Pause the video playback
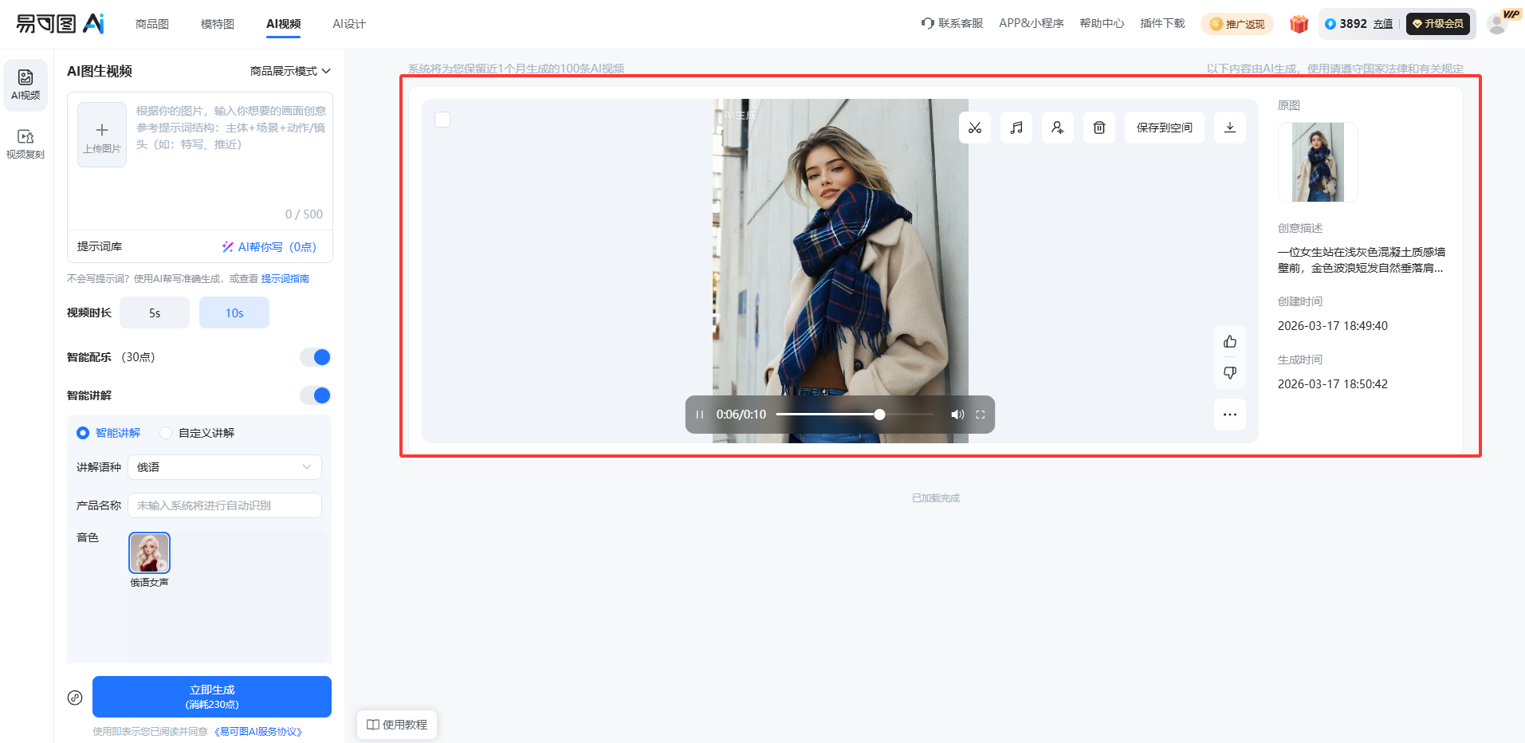 coord(700,415)
